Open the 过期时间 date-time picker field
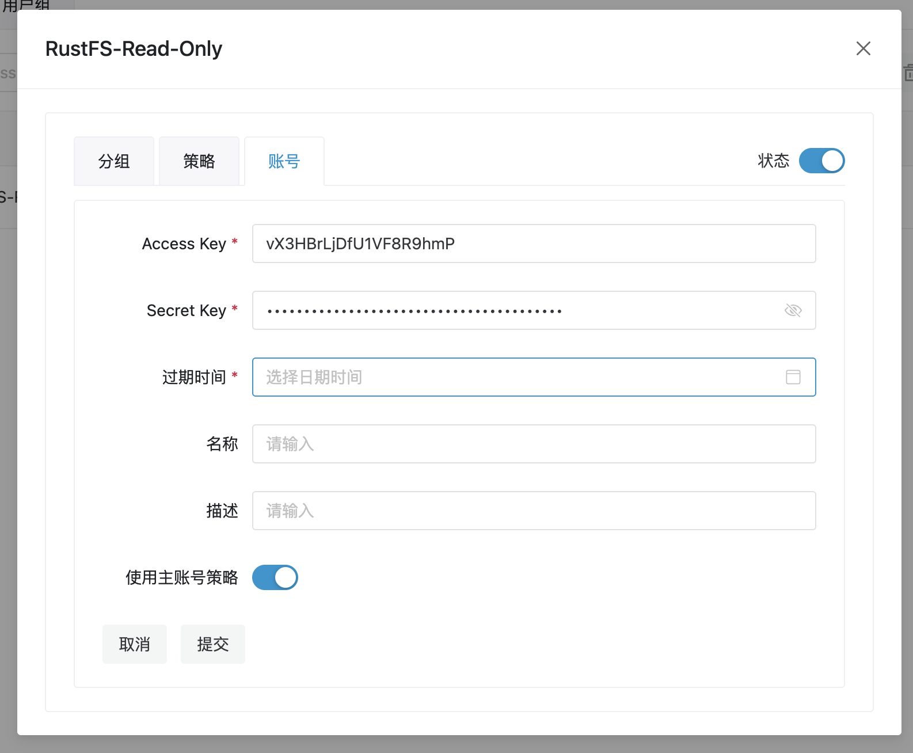Image resolution: width=913 pixels, height=753 pixels. pyautogui.click(x=534, y=377)
